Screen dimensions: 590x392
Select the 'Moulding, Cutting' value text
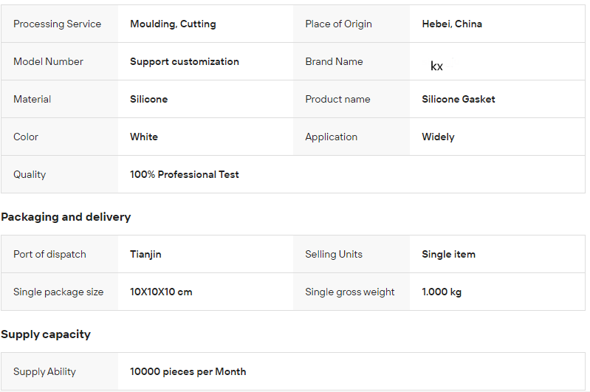(173, 24)
